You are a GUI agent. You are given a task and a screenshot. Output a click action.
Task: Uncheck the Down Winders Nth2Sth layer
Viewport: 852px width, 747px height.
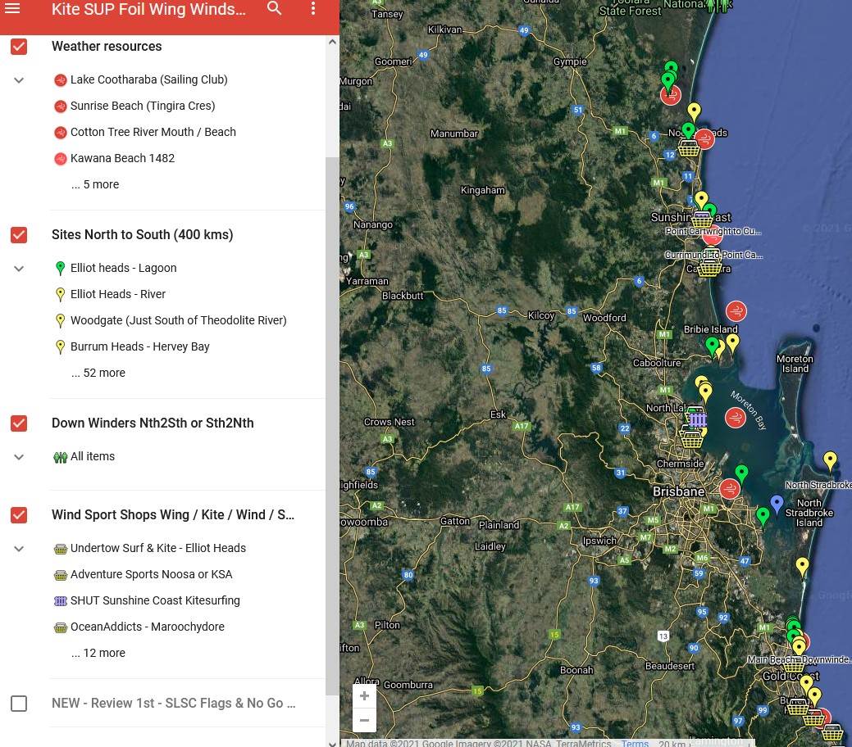pos(19,423)
